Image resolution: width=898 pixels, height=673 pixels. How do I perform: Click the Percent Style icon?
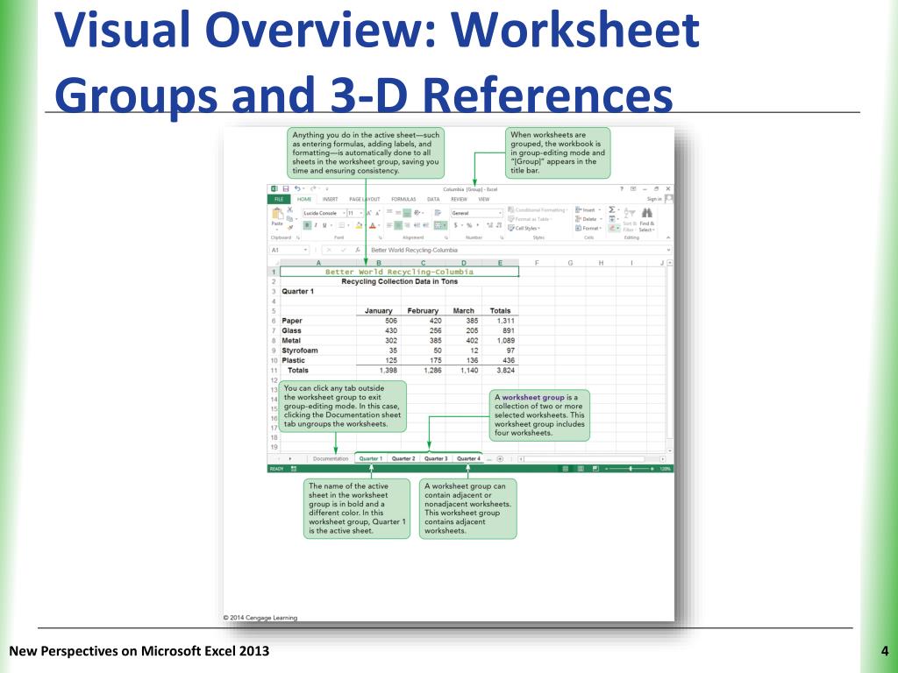coord(469,225)
